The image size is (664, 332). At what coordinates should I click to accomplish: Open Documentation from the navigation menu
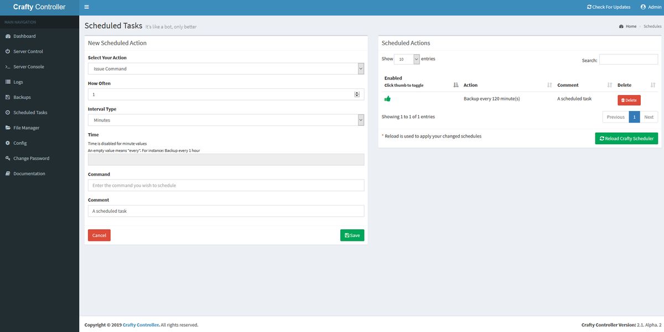pos(29,173)
